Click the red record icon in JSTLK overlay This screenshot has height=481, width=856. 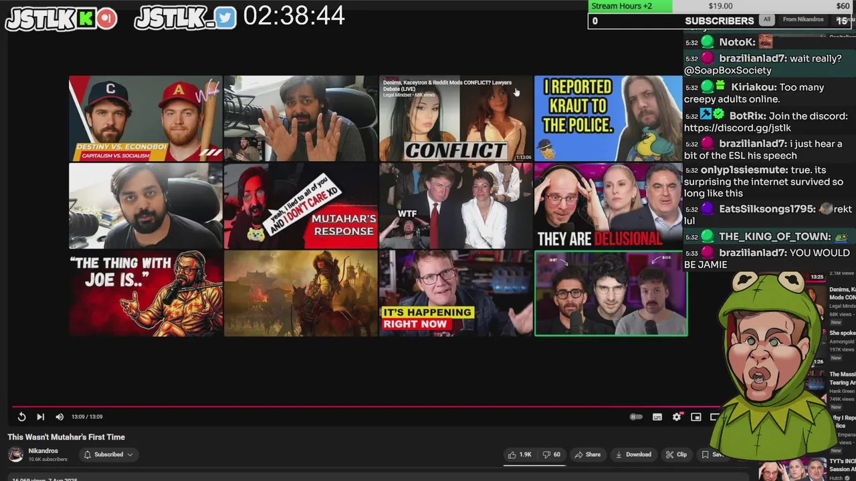(x=106, y=19)
